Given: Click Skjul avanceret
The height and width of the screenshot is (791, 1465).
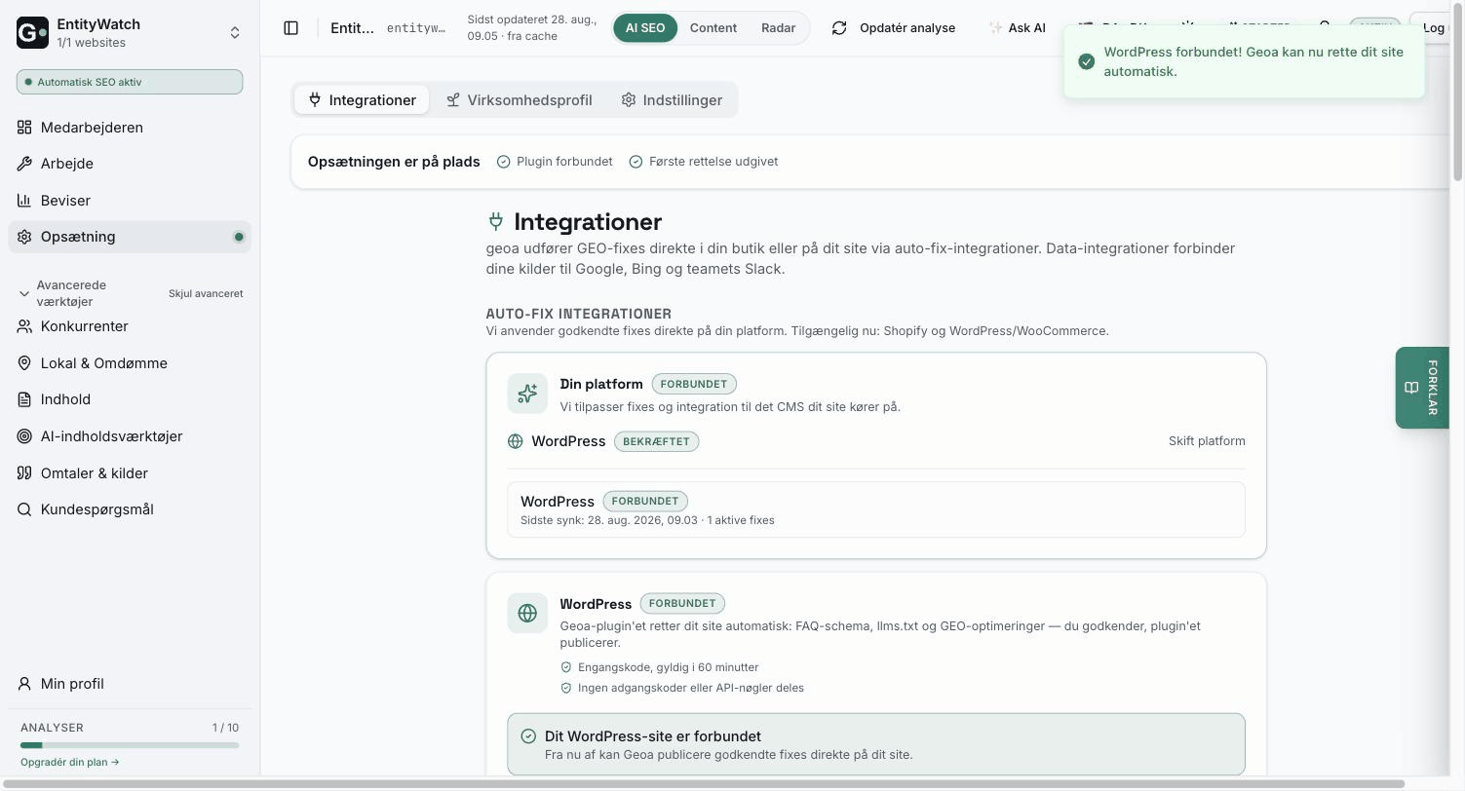Looking at the screenshot, I should [x=206, y=293].
